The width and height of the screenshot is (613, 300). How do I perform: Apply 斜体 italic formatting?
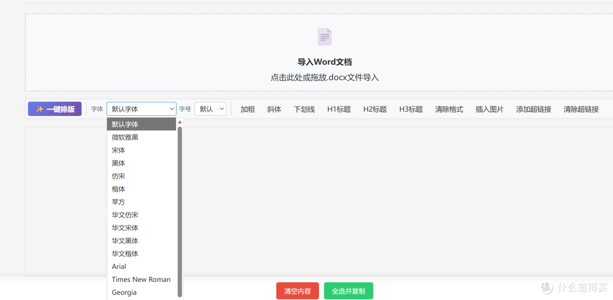pos(274,109)
